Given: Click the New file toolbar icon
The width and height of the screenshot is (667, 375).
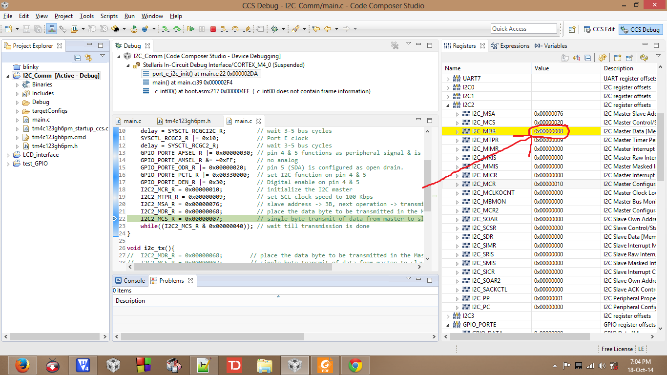Looking at the screenshot, I should pos(8,29).
